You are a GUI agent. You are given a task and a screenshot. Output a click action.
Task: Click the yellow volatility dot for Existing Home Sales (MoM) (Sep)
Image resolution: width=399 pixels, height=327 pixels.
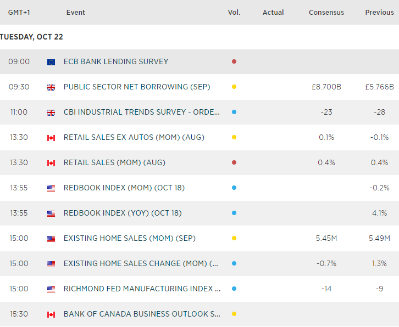point(234,238)
